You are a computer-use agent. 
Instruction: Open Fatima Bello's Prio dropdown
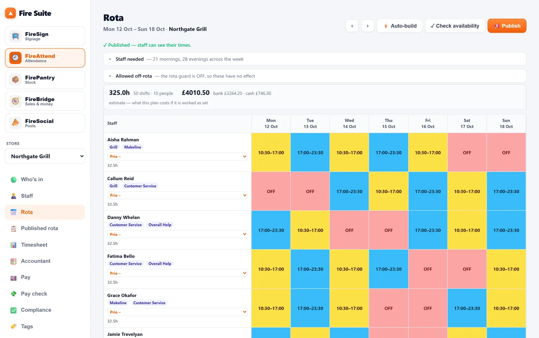coord(178,273)
